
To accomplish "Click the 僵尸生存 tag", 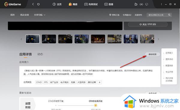I will pos(54,82).
